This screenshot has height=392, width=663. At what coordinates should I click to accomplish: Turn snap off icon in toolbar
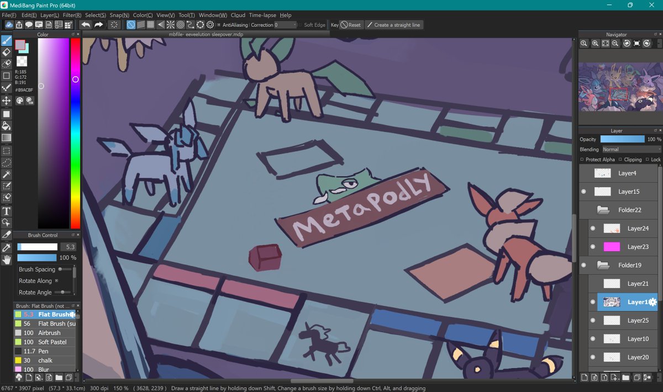point(131,25)
